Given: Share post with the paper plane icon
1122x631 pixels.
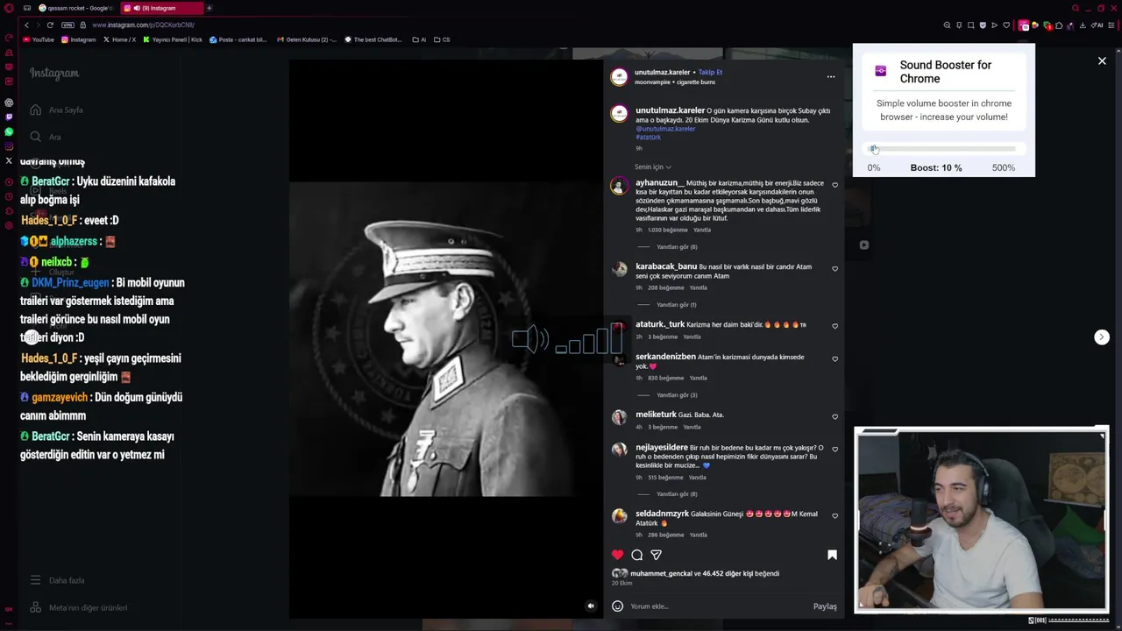Looking at the screenshot, I should pos(656,555).
